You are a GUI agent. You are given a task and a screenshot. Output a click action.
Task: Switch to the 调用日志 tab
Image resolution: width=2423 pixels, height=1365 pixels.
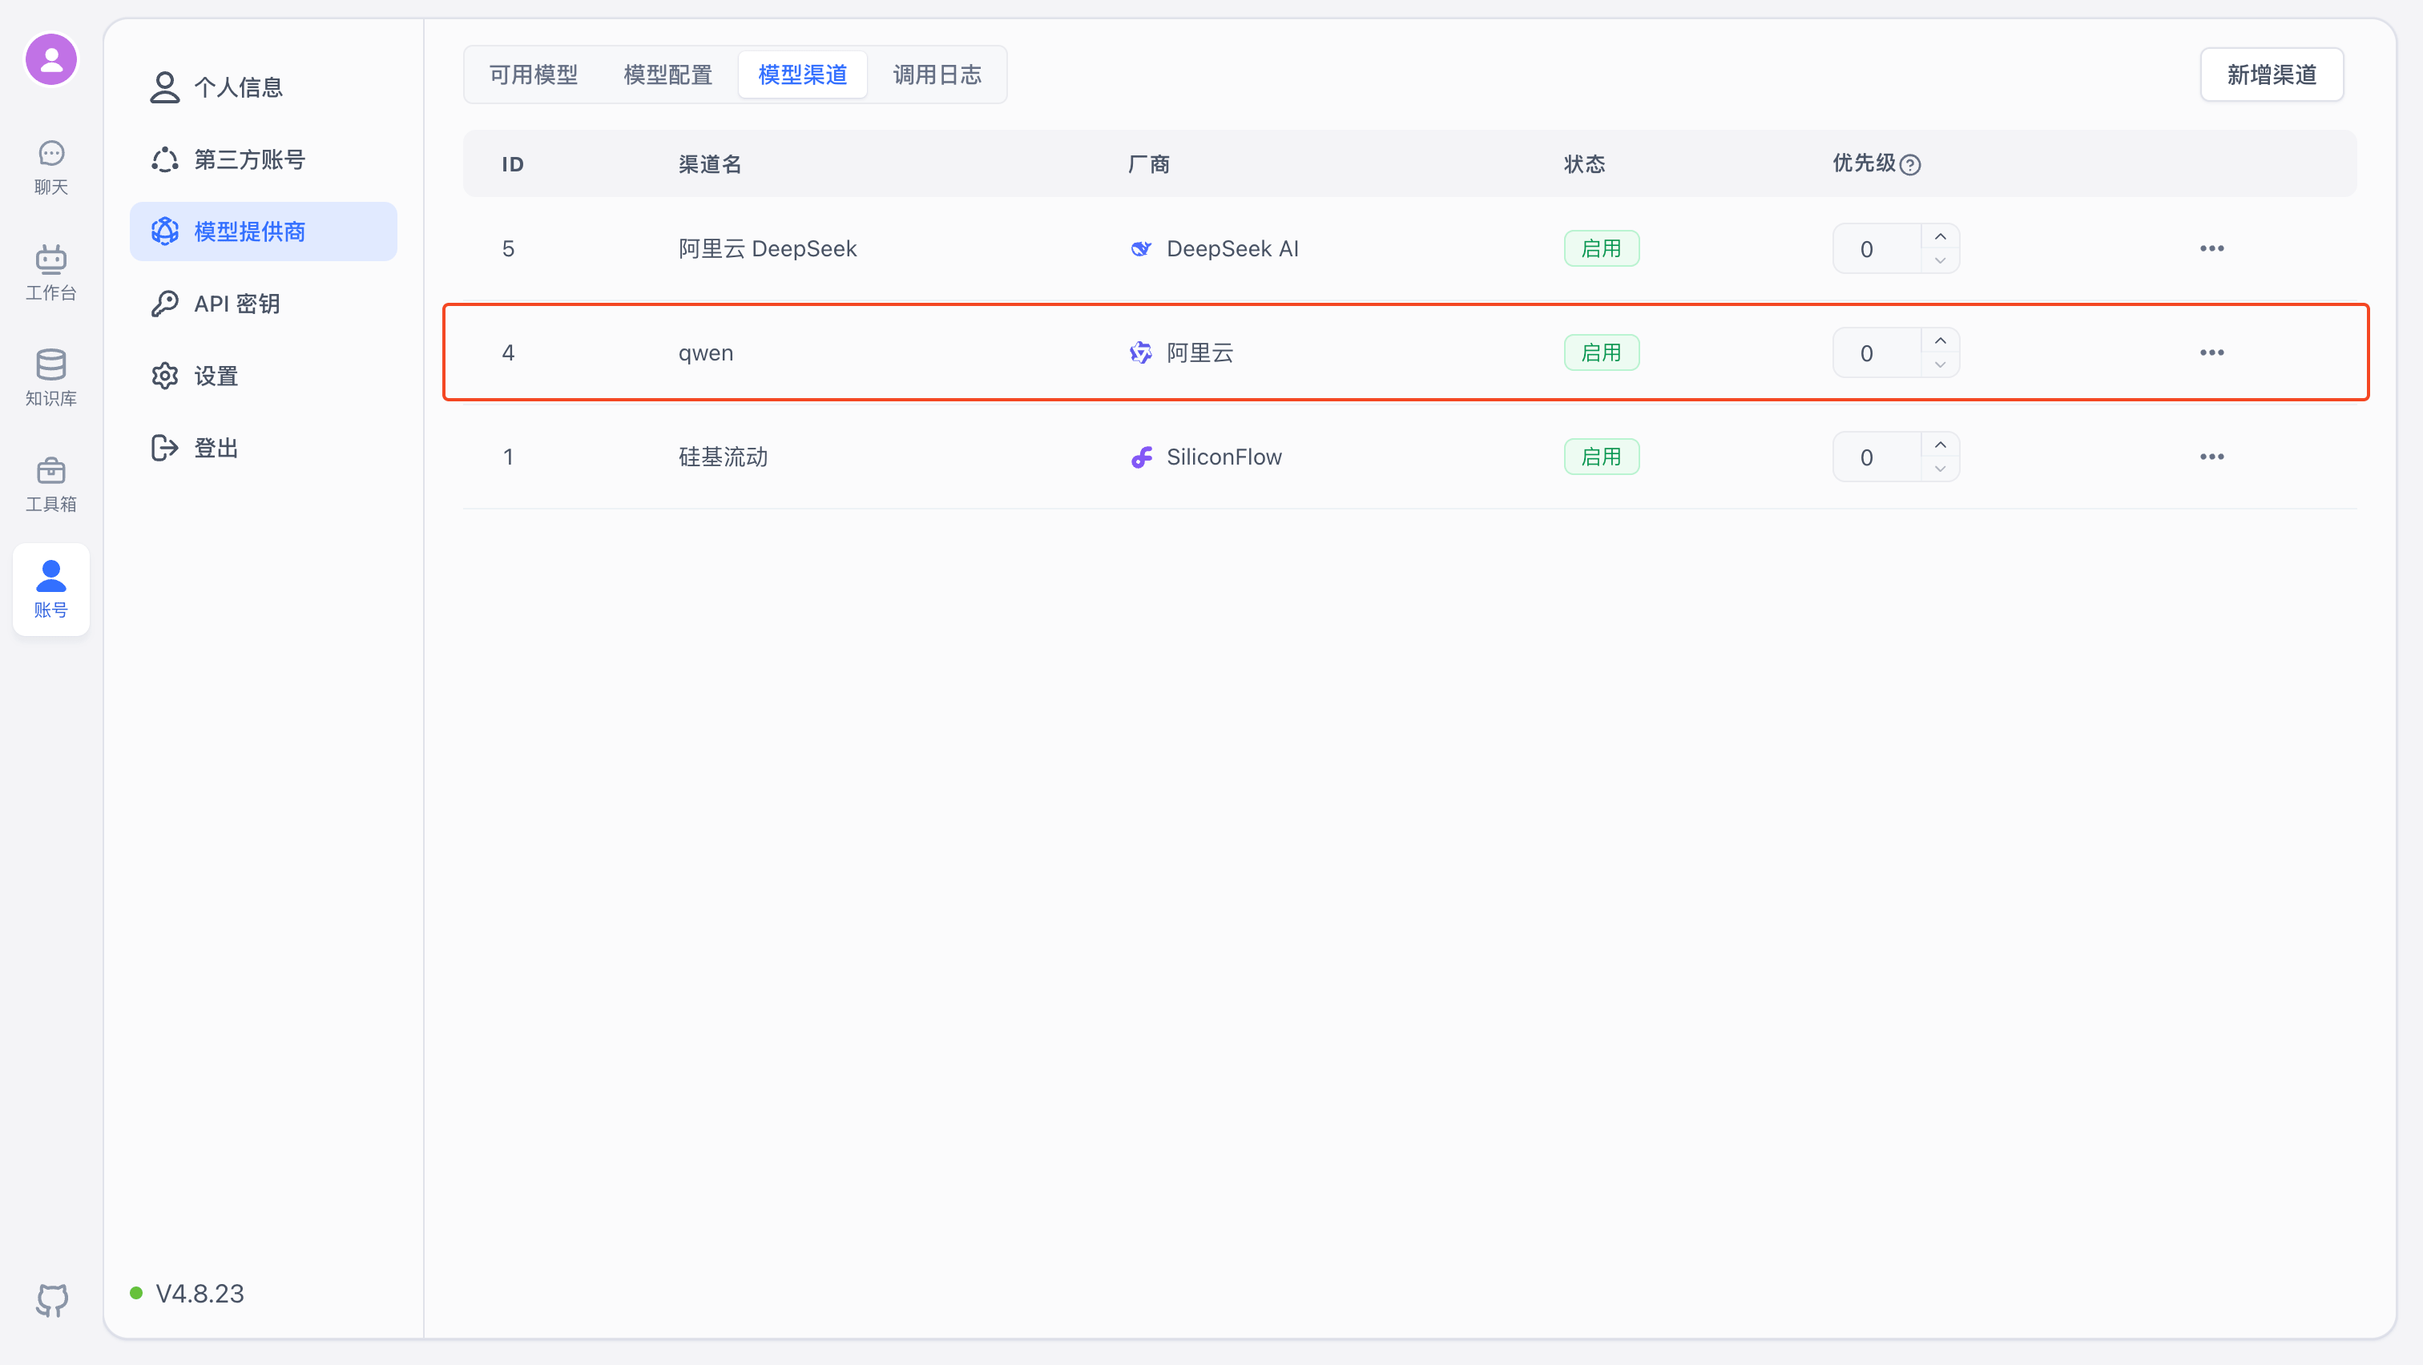[937, 74]
